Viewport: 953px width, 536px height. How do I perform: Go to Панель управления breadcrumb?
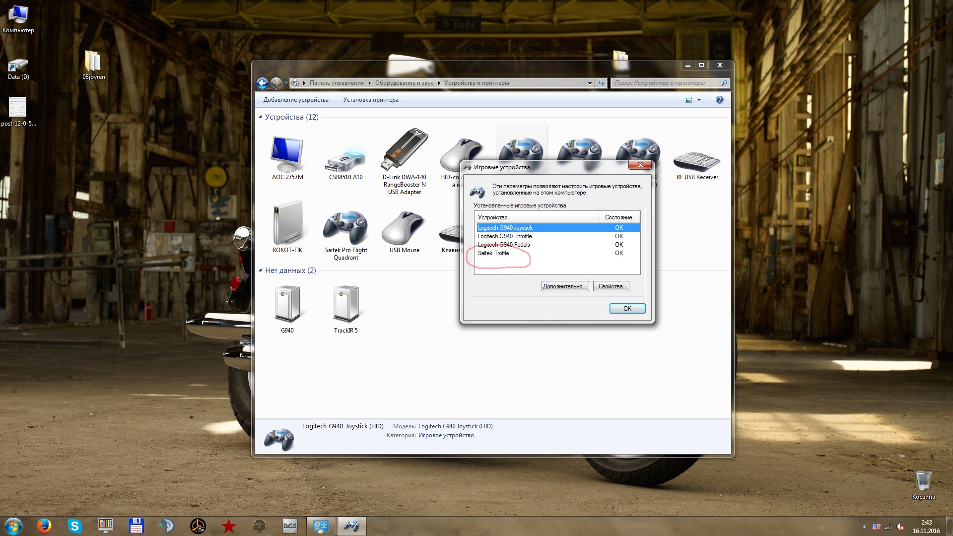(x=337, y=83)
